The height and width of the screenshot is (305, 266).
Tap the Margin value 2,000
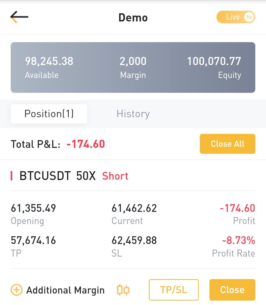(133, 61)
